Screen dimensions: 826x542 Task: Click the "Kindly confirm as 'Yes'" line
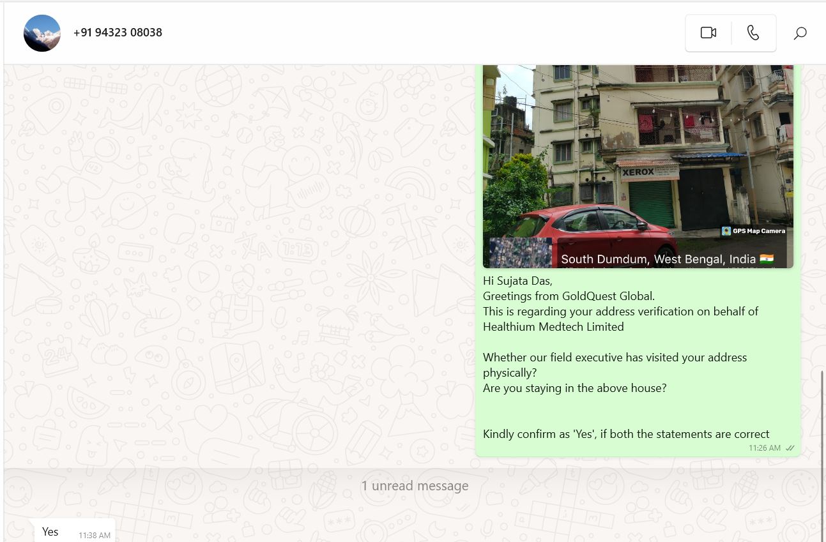click(x=626, y=434)
